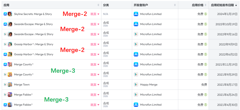
Task: Click in-app purchase icon in Skyline Secrets row
Action: coord(206,14)
